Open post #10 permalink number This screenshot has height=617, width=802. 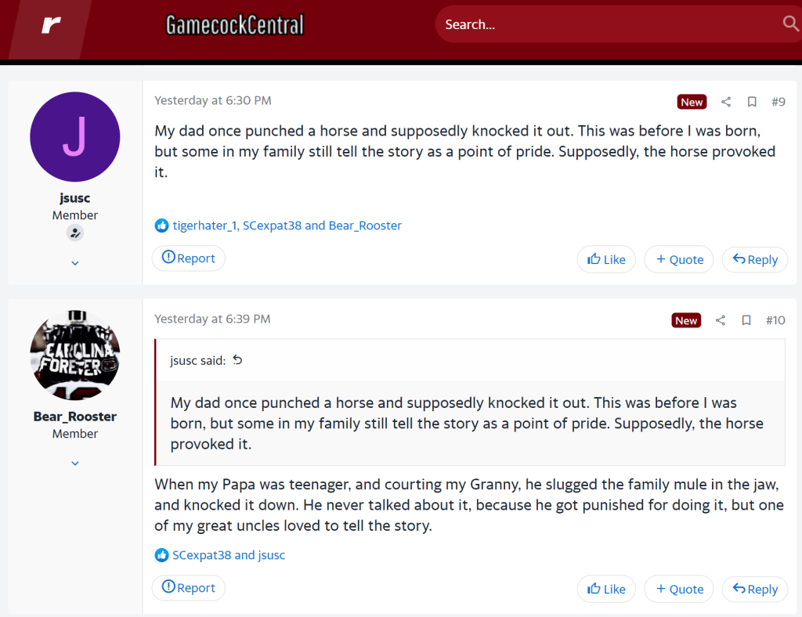775,320
